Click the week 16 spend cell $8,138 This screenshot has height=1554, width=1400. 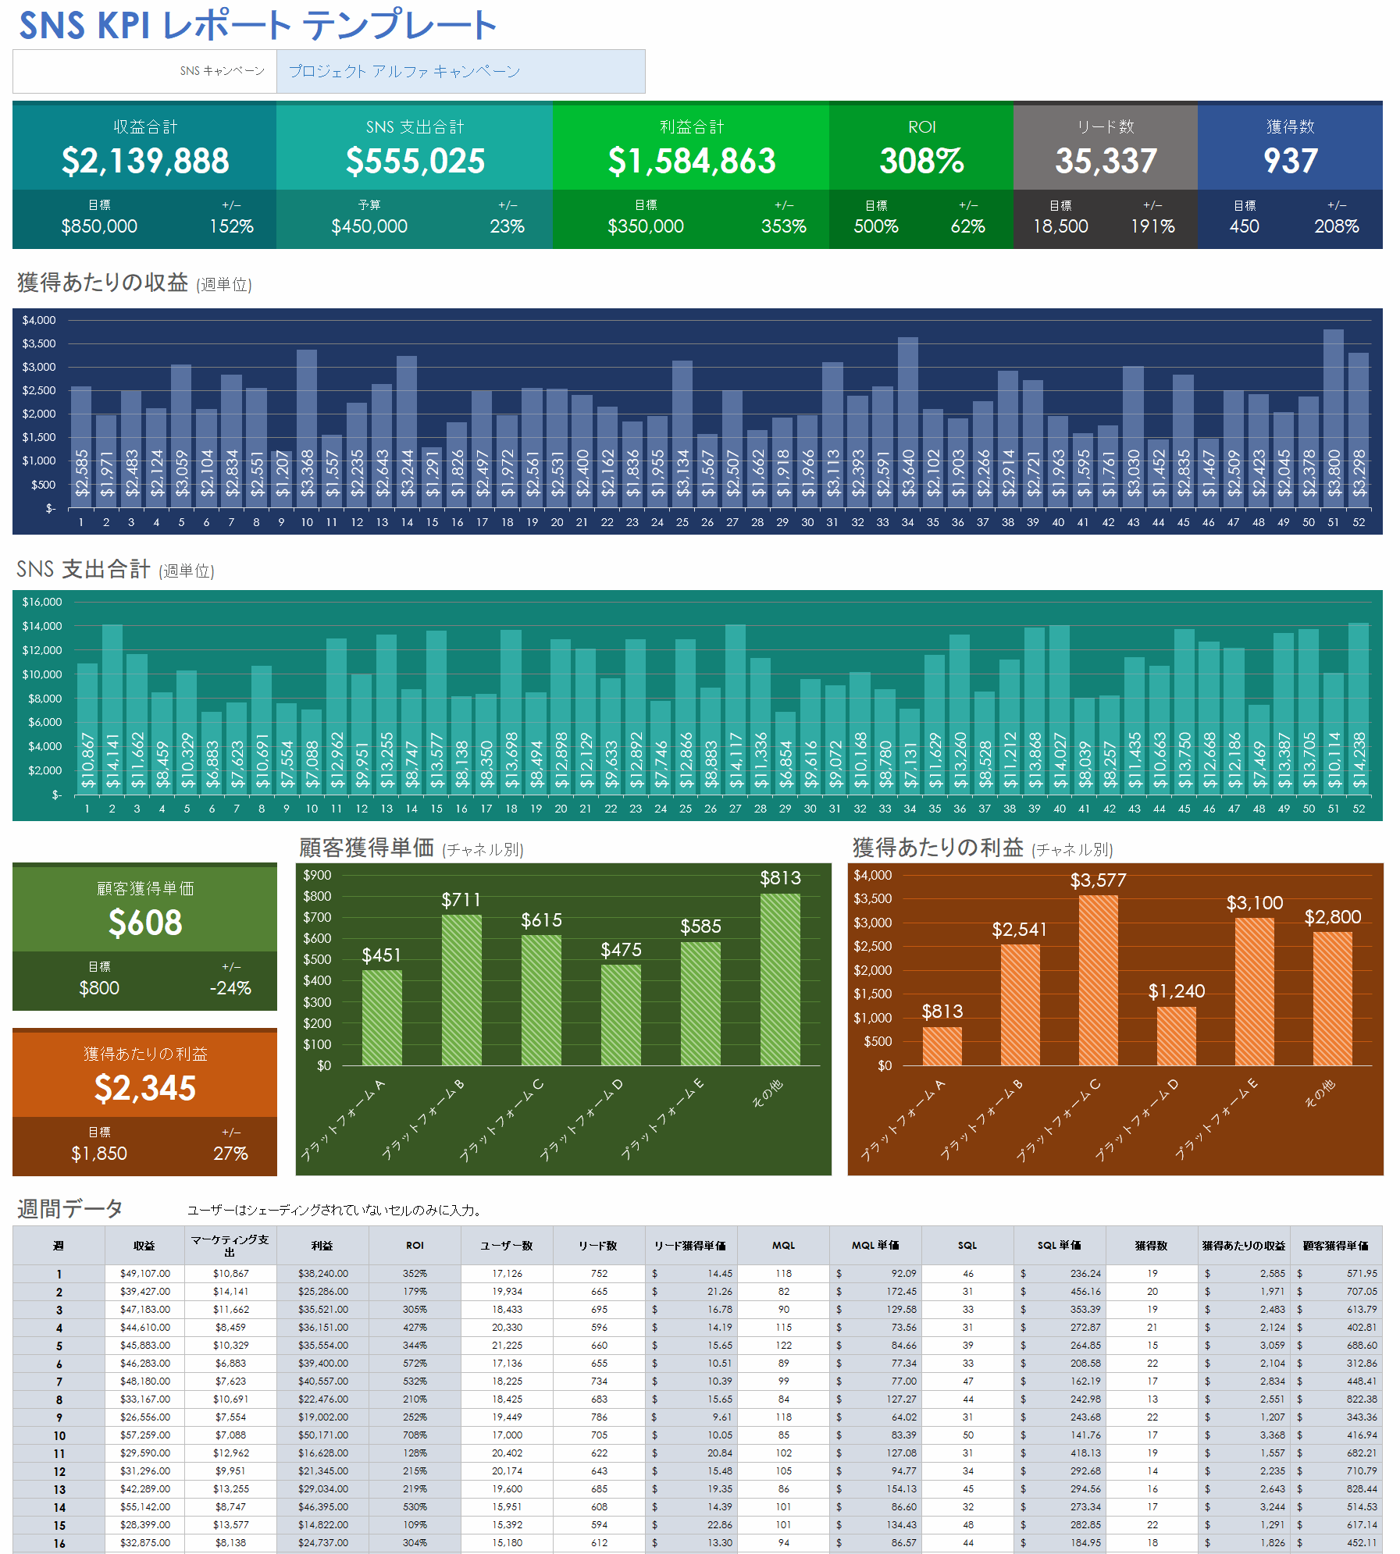230,1543
